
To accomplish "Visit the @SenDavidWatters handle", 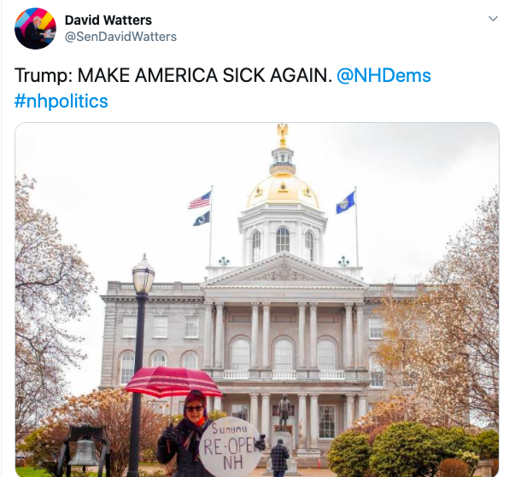I will pos(120,37).
